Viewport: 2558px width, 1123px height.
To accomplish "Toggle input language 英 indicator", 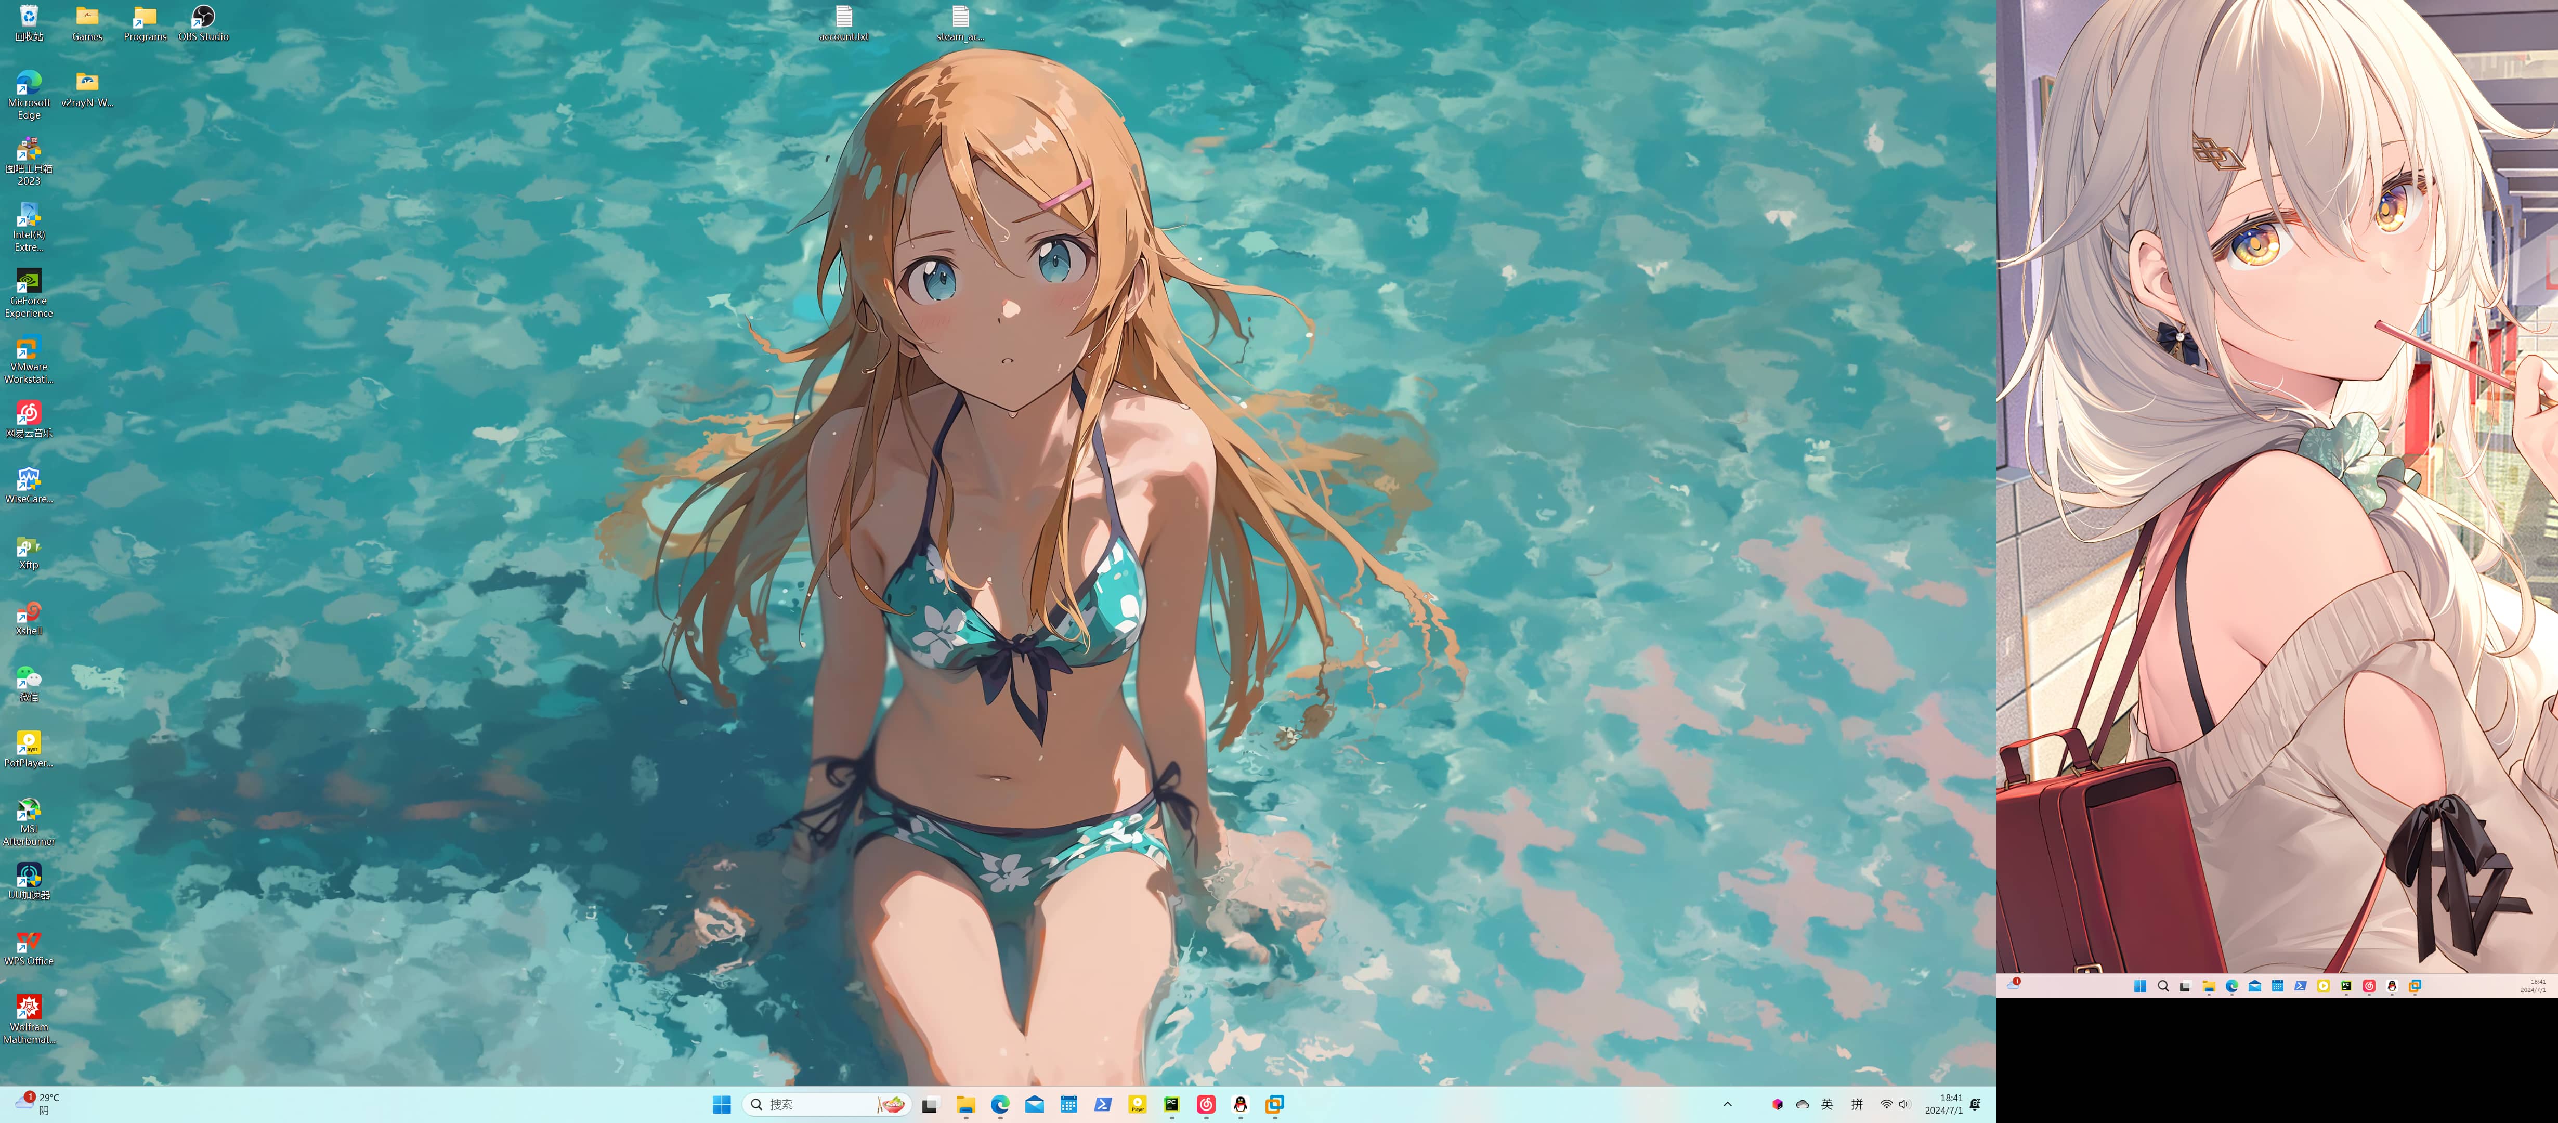I will (x=1826, y=1104).
